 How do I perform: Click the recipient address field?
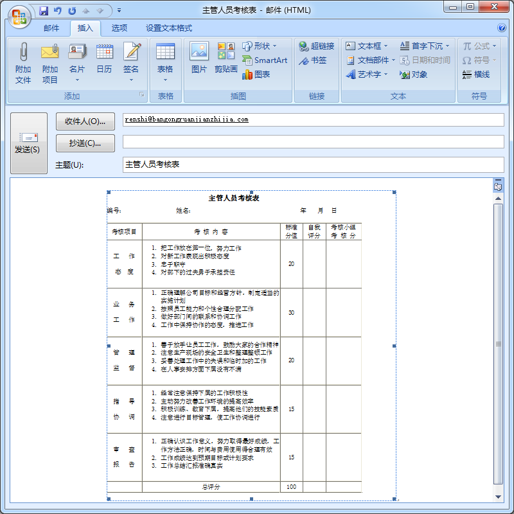click(x=313, y=120)
